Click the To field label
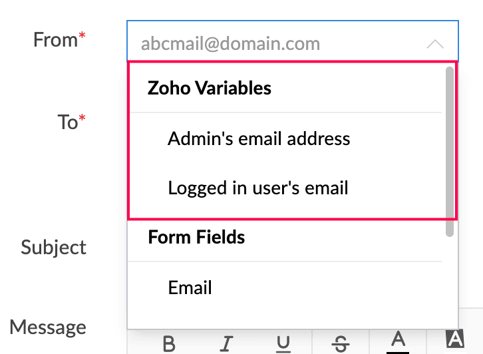 pos(67,122)
